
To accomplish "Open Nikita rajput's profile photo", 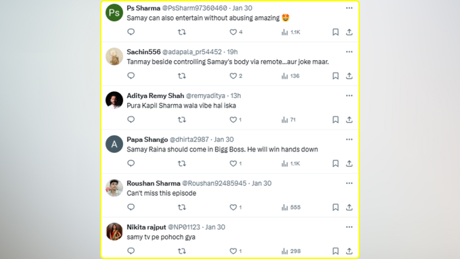I will [x=114, y=231].
